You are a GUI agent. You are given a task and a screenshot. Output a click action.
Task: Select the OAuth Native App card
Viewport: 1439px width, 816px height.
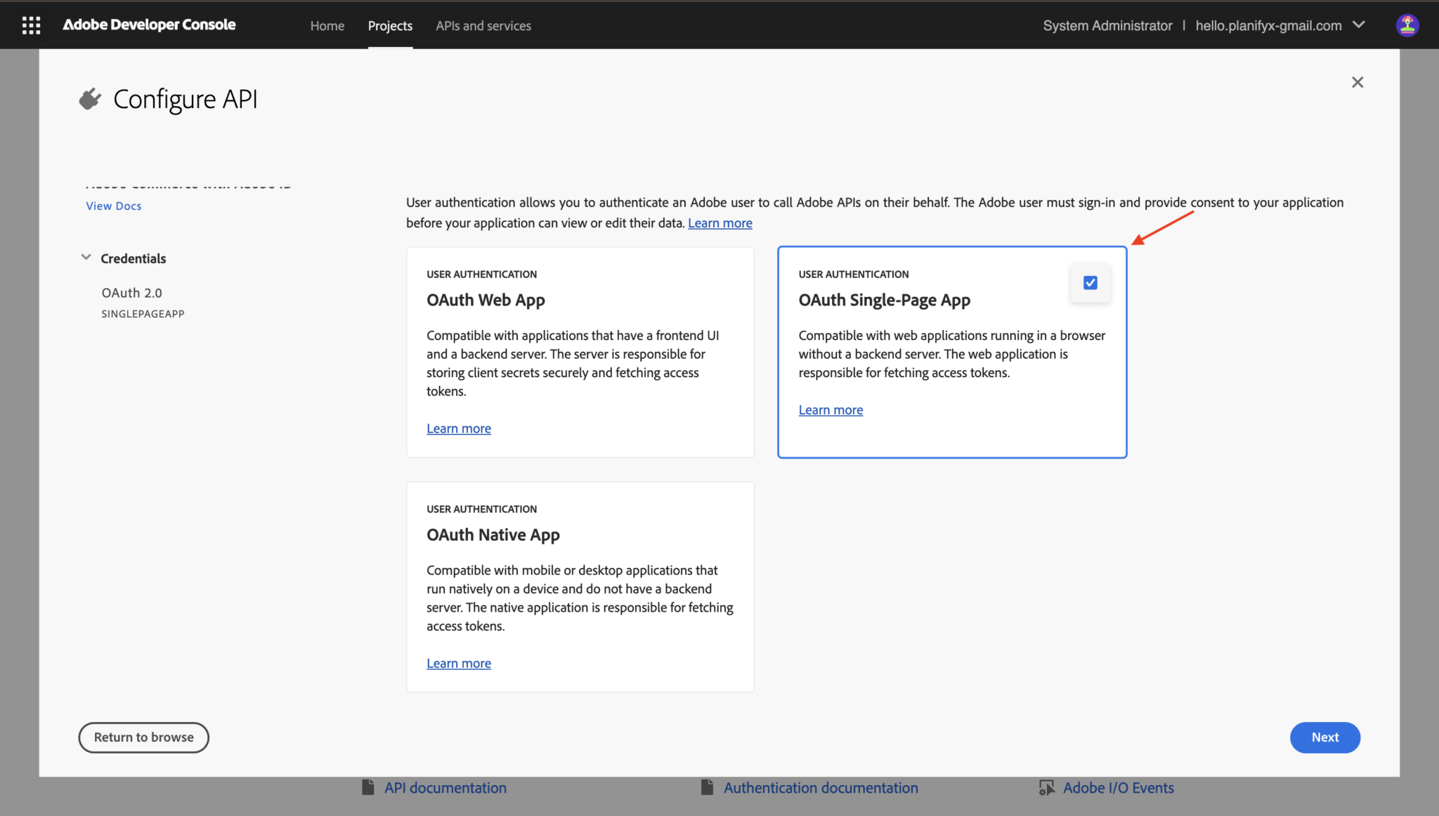pyautogui.click(x=580, y=587)
